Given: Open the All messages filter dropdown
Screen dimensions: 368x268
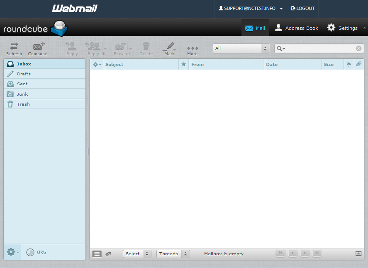Looking at the screenshot, I should coord(241,48).
